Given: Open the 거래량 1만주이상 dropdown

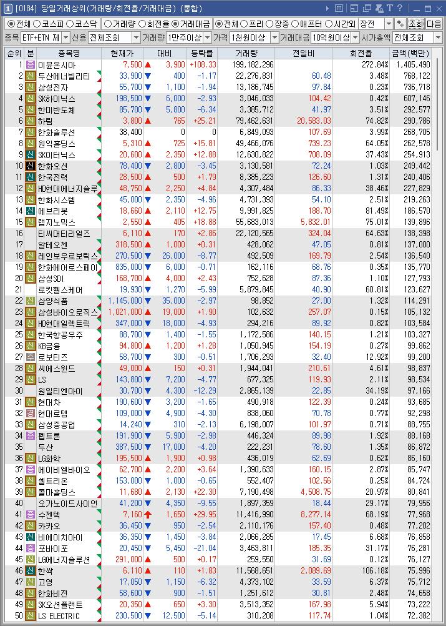Looking at the screenshot, I should pyautogui.click(x=208, y=38).
